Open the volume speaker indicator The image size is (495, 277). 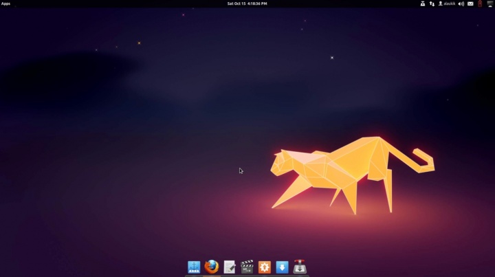[461, 3]
